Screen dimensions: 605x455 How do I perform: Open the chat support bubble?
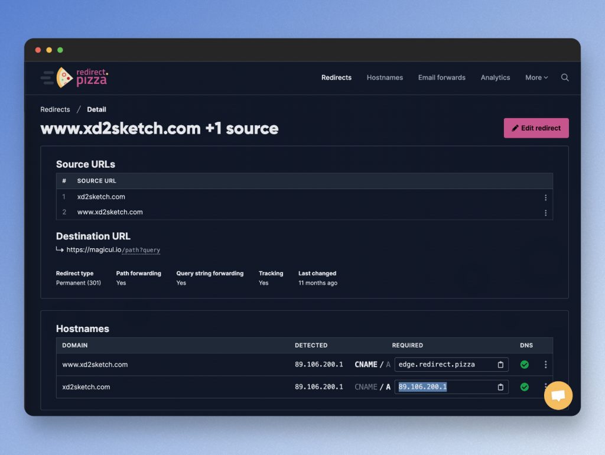click(x=558, y=395)
